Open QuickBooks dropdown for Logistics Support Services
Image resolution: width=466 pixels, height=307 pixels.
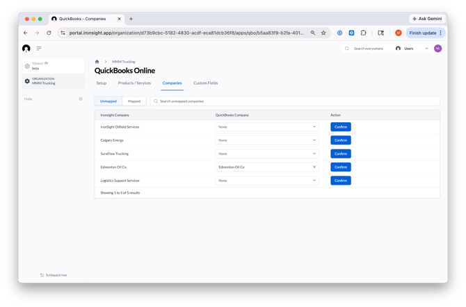267,181
